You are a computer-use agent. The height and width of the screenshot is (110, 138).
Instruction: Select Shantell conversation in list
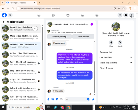point(21,46)
